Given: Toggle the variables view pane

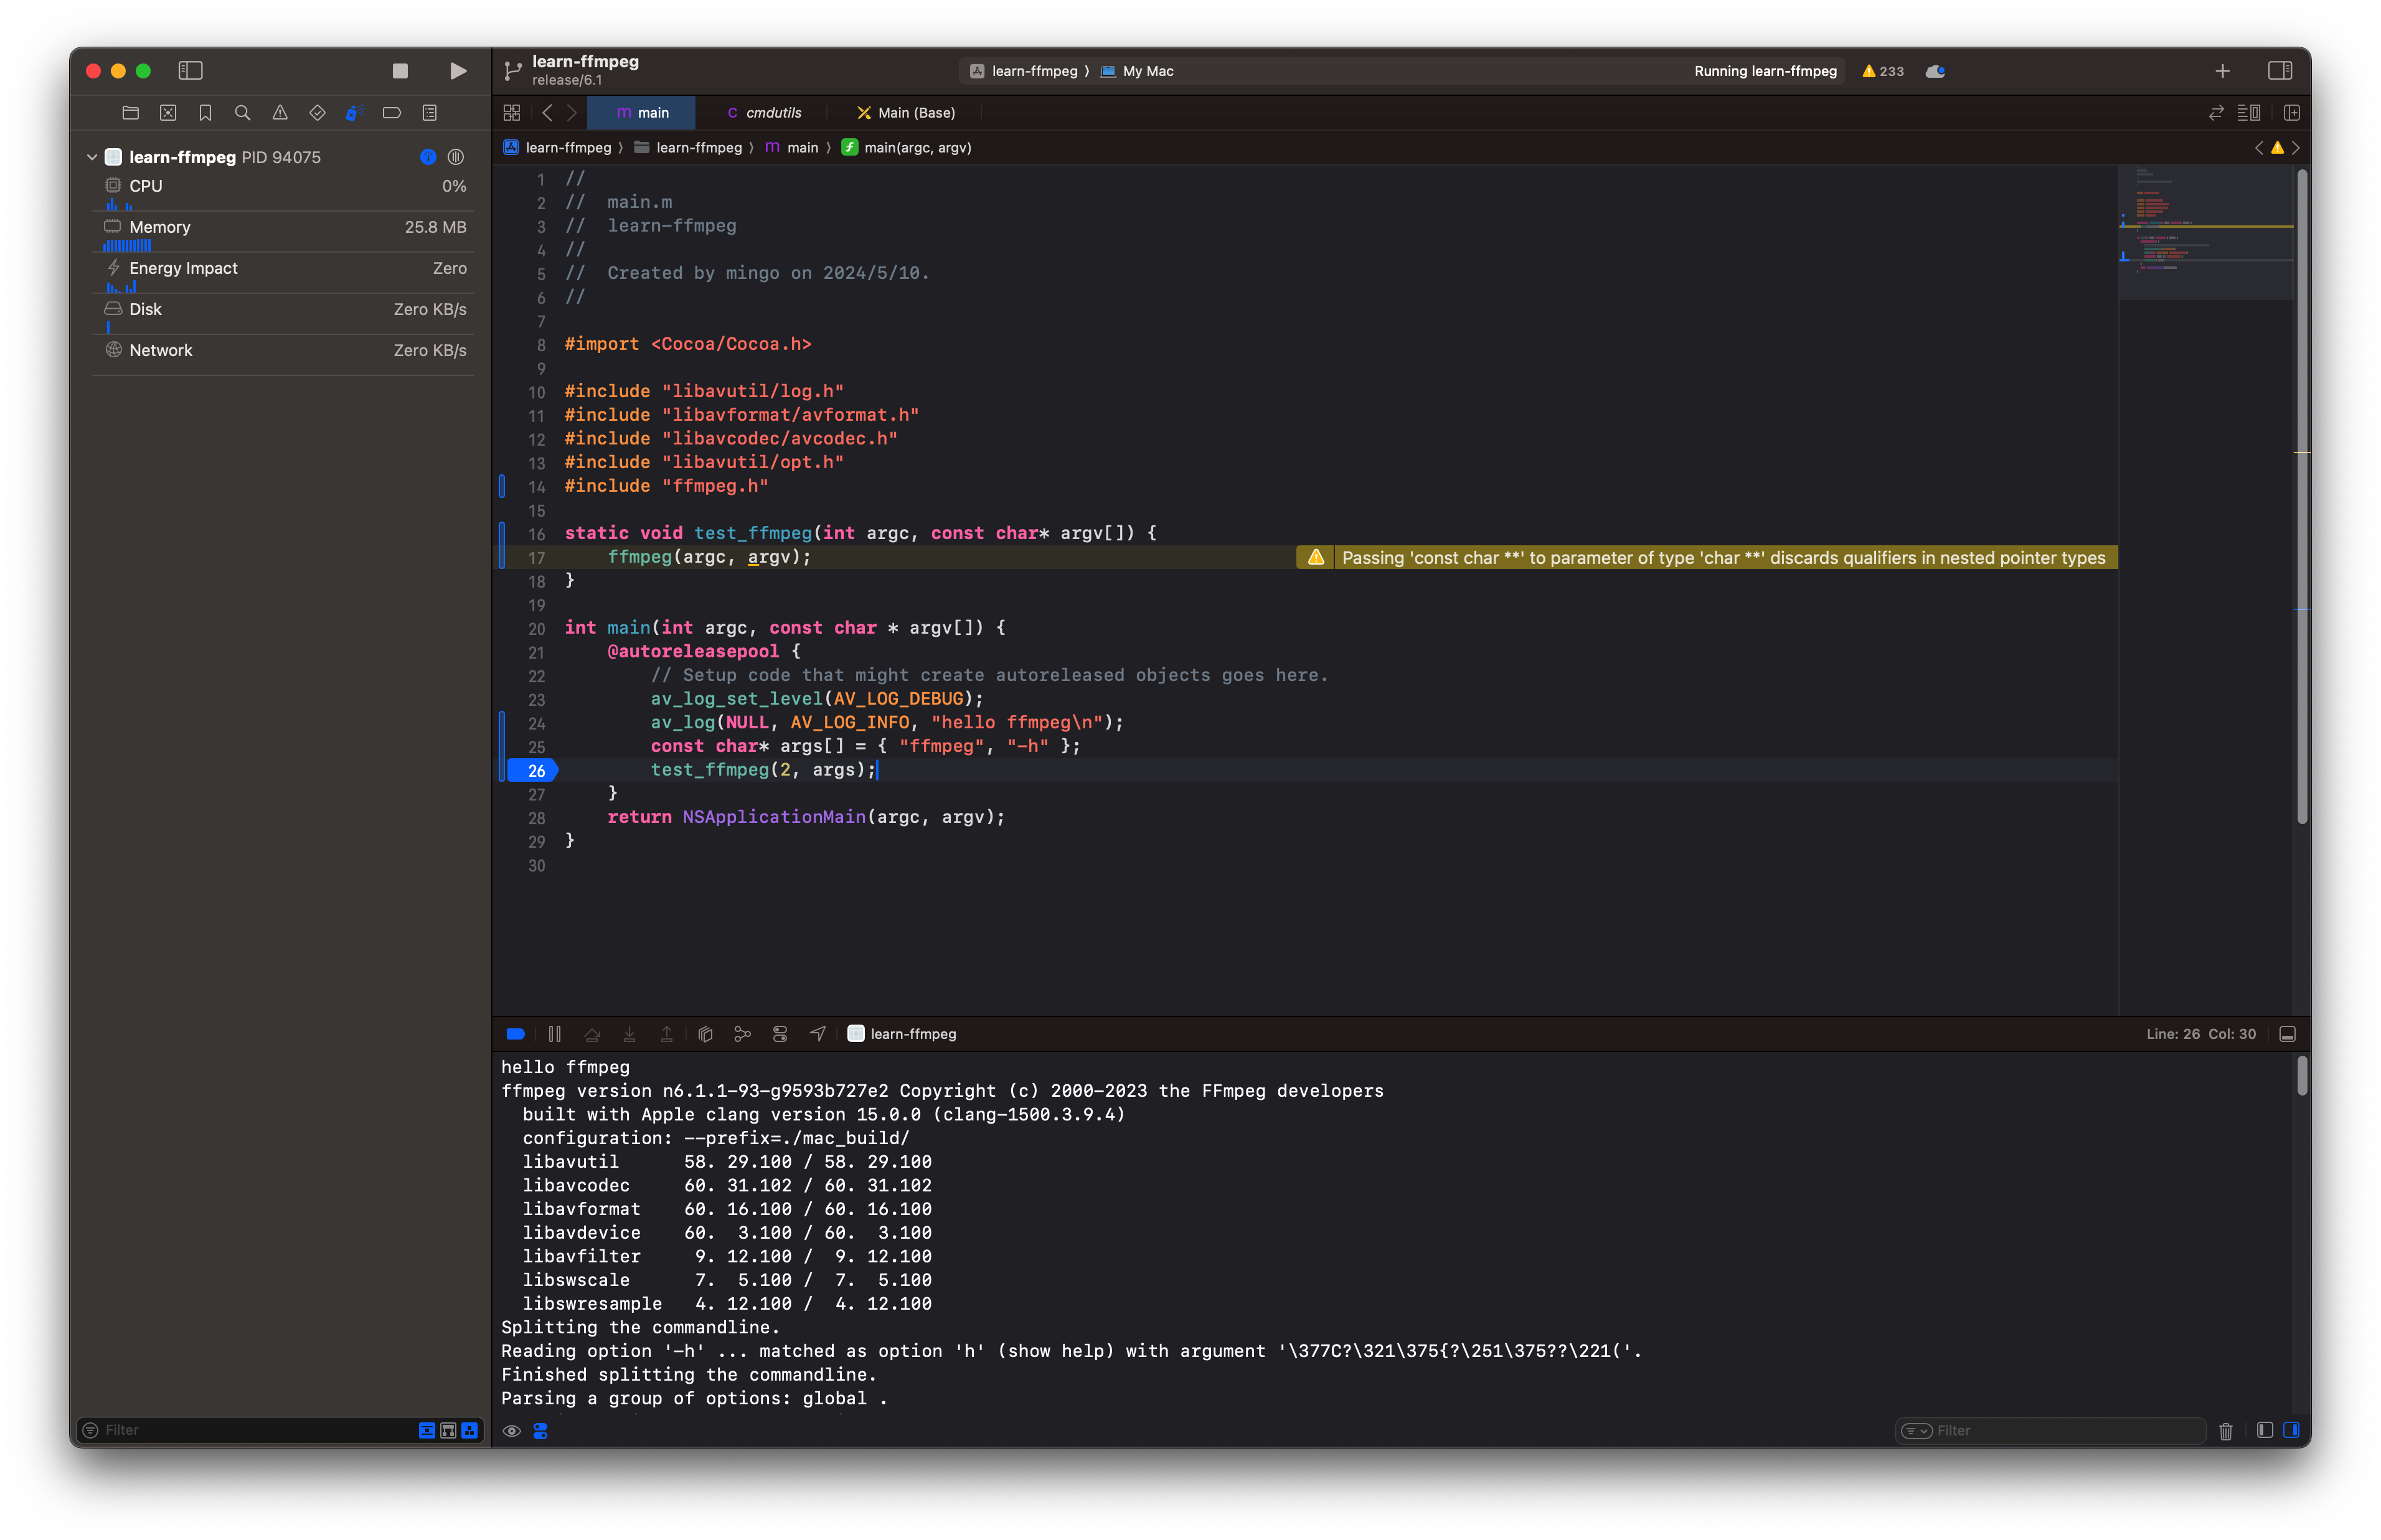Looking at the screenshot, I should click(2265, 1431).
